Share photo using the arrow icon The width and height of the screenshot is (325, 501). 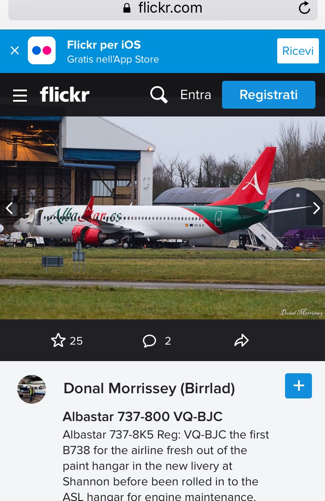pyautogui.click(x=241, y=340)
